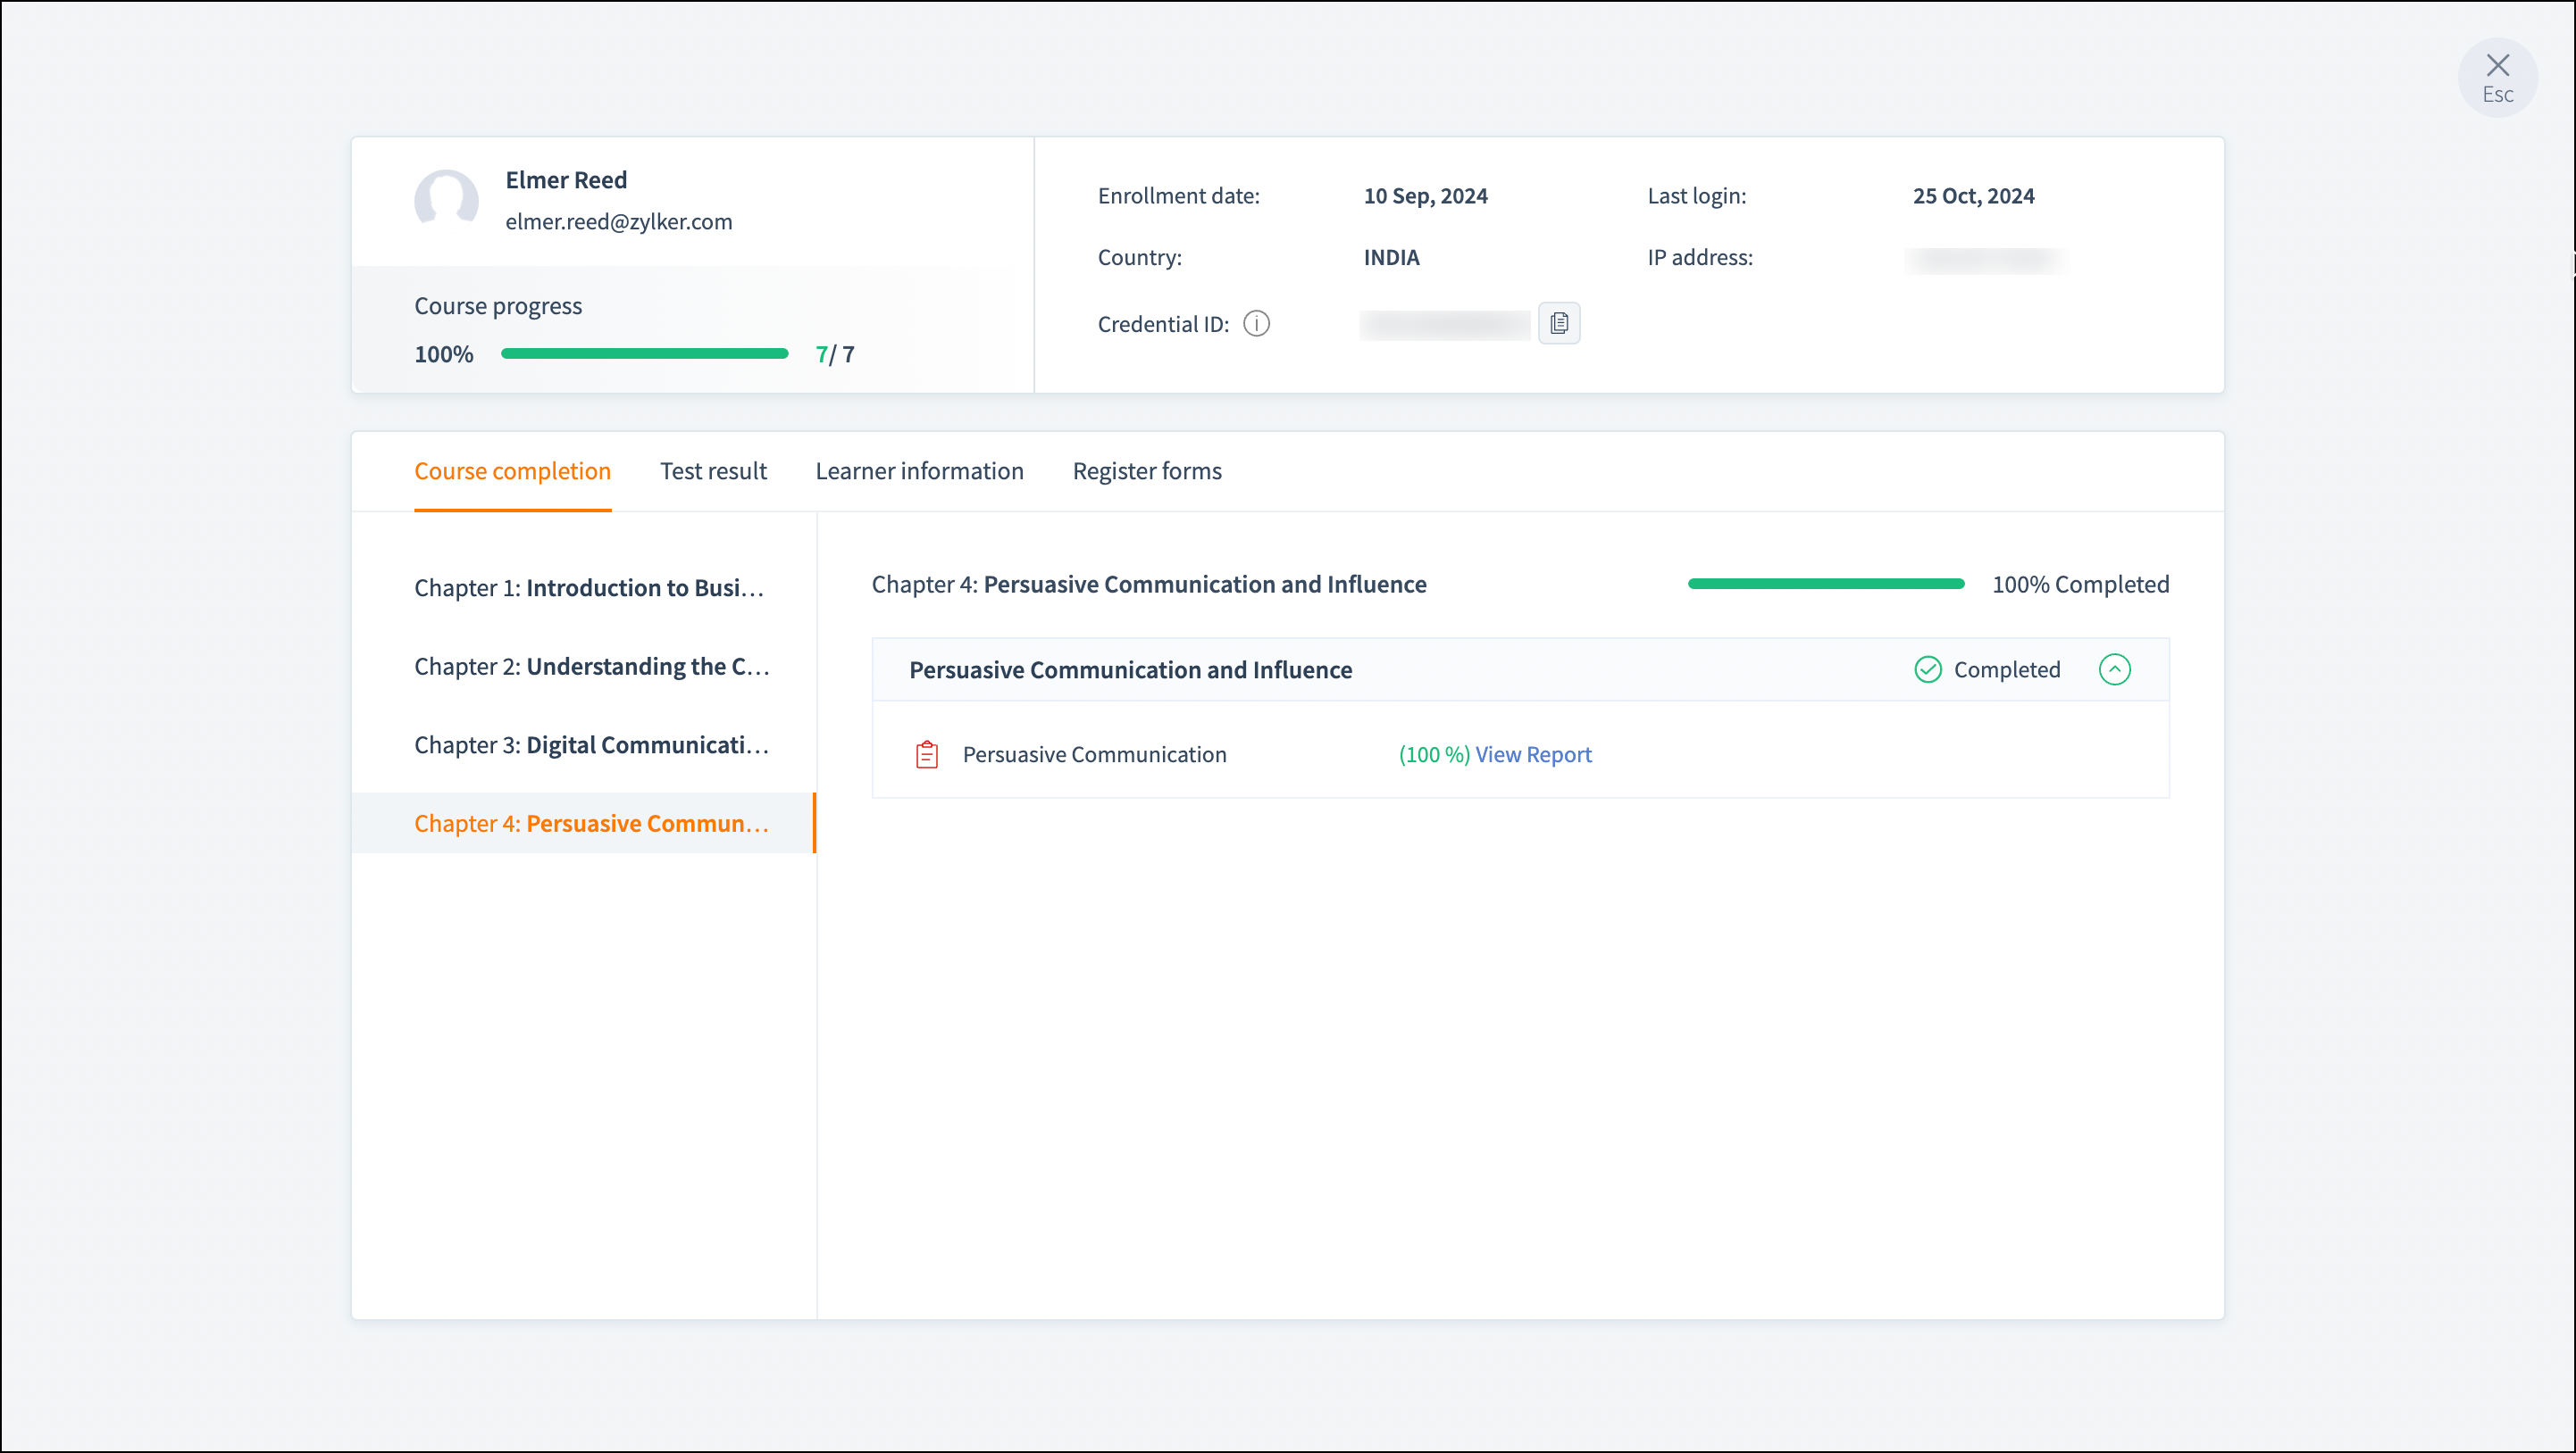Select Chapter 2: Understanding the C…
The height and width of the screenshot is (1453, 2576).
[x=592, y=667]
